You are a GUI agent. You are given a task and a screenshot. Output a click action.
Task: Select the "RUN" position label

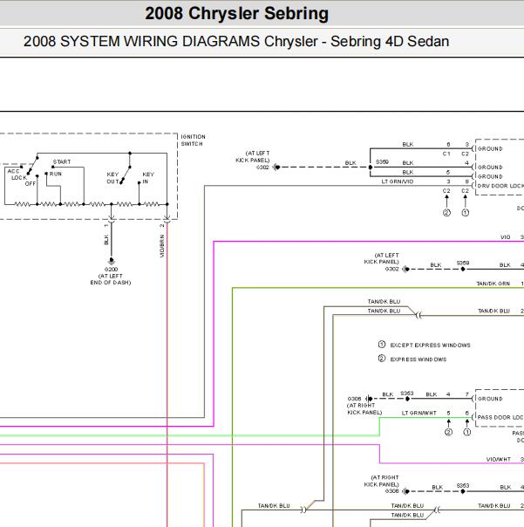56,174
